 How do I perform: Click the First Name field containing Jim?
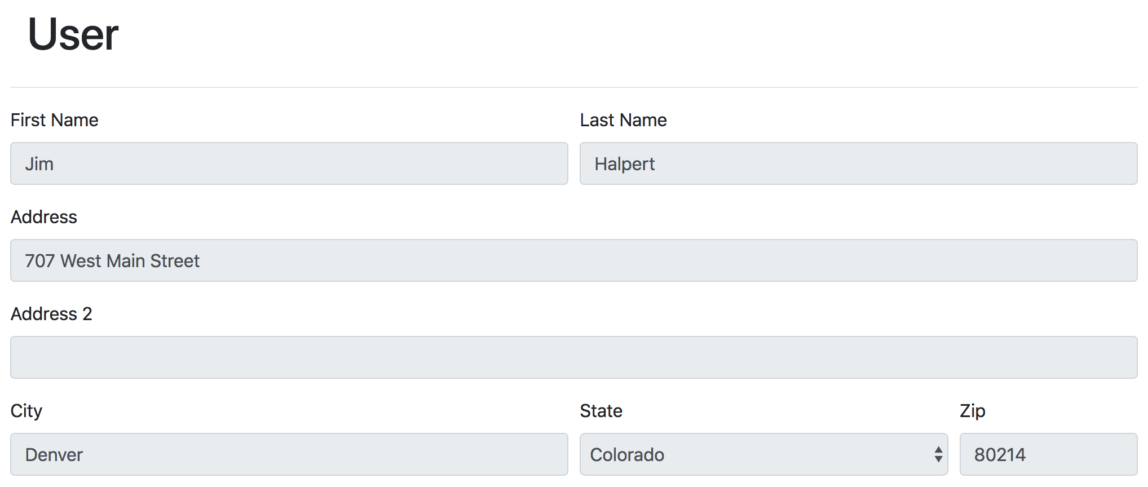point(289,163)
